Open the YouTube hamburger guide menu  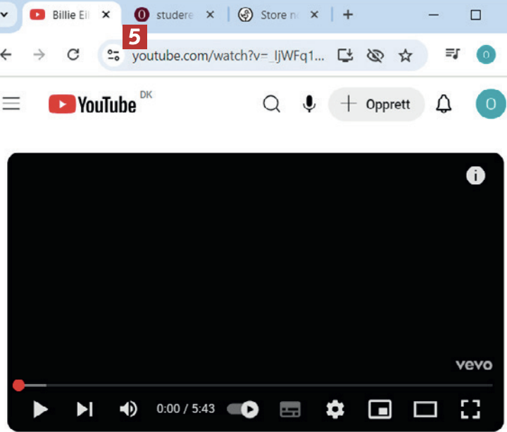click(x=11, y=103)
